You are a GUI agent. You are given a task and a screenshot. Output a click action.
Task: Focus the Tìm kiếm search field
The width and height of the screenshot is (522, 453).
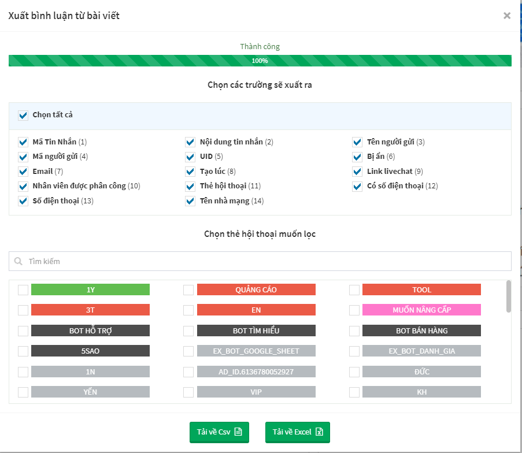pyautogui.click(x=260, y=261)
